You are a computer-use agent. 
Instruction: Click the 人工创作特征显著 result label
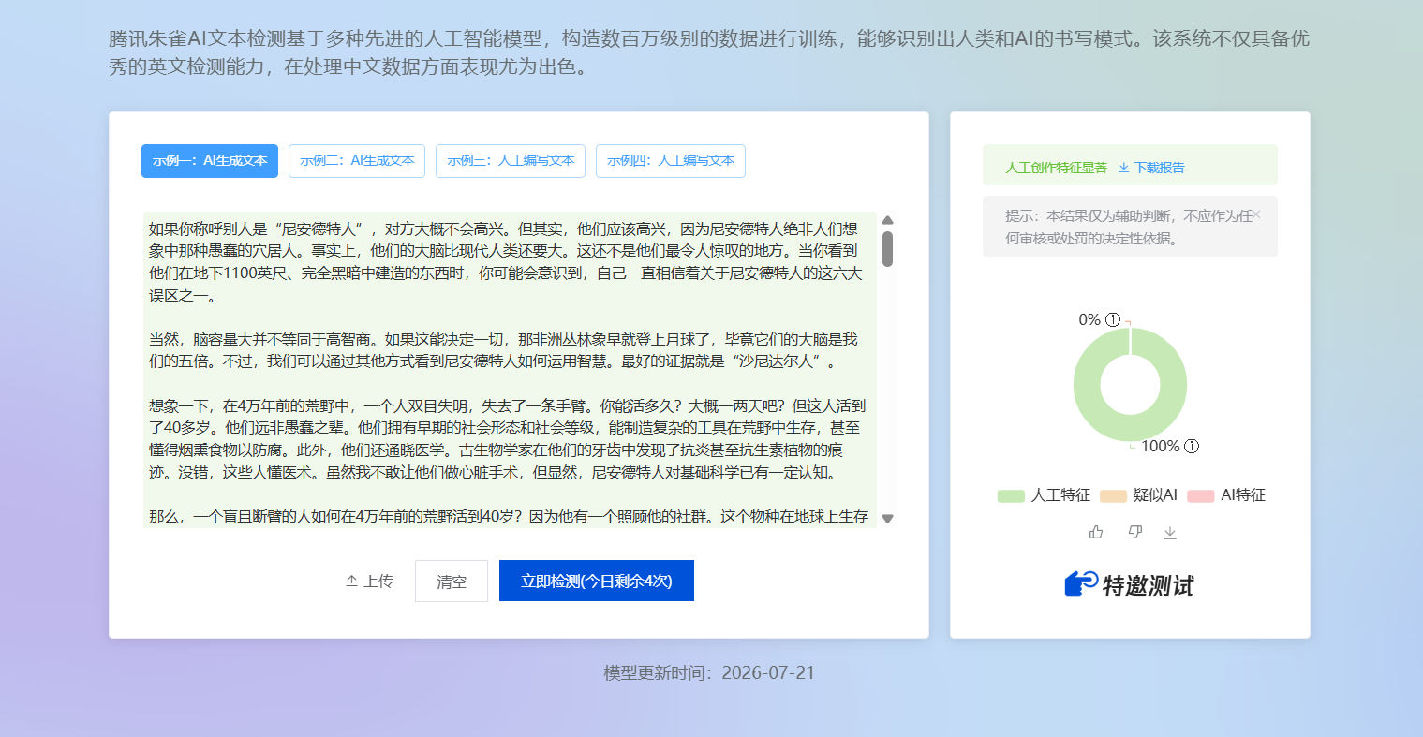pos(1056,168)
